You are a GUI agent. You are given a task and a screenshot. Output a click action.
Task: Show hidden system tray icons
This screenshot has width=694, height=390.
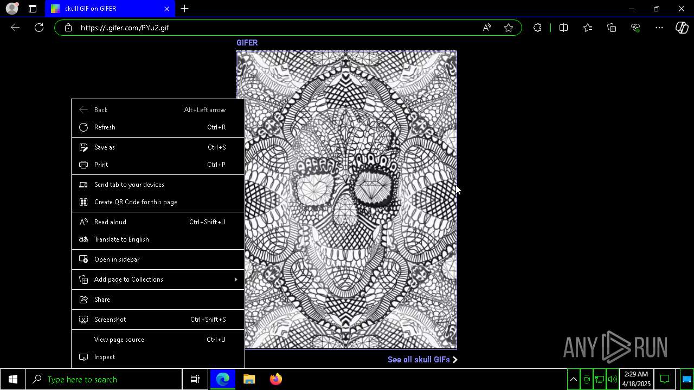click(574, 379)
